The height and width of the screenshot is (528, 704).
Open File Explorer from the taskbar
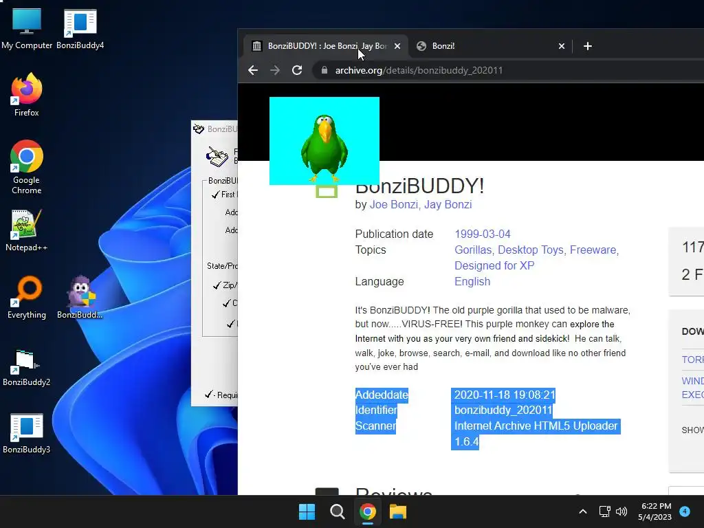click(398, 511)
